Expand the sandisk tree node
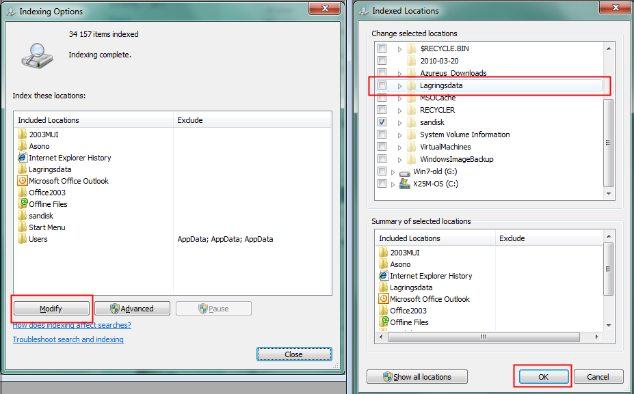Viewport: 634px width, 394px height. coord(399,123)
